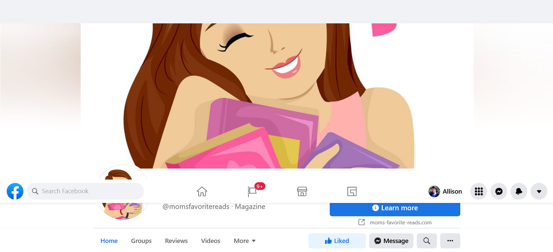
Task: Open the Videos tab
Action: point(211,241)
